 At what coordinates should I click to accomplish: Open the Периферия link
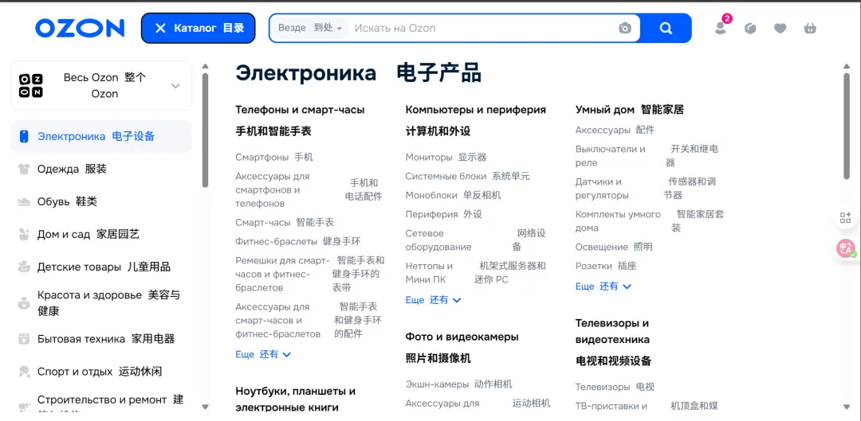point(431,214)
